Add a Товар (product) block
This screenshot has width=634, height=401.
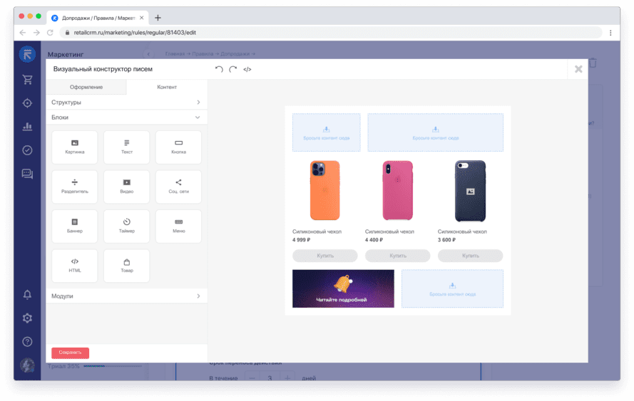click(126, 266)
